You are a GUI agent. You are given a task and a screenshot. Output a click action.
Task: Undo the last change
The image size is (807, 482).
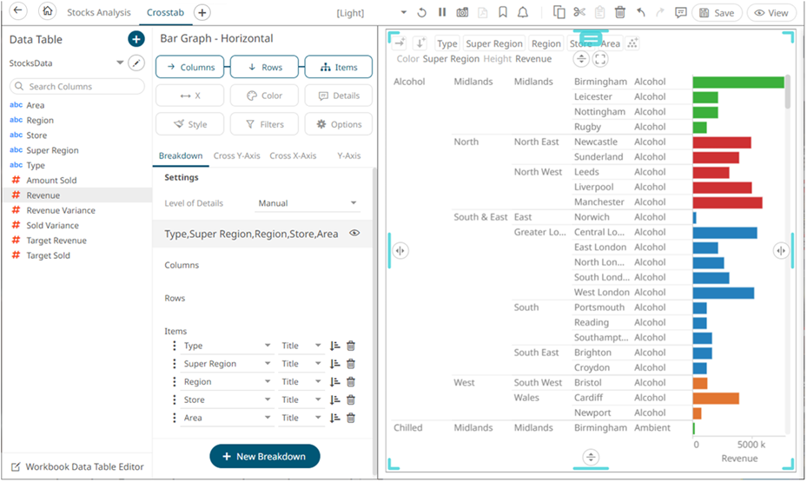[641, 12]
